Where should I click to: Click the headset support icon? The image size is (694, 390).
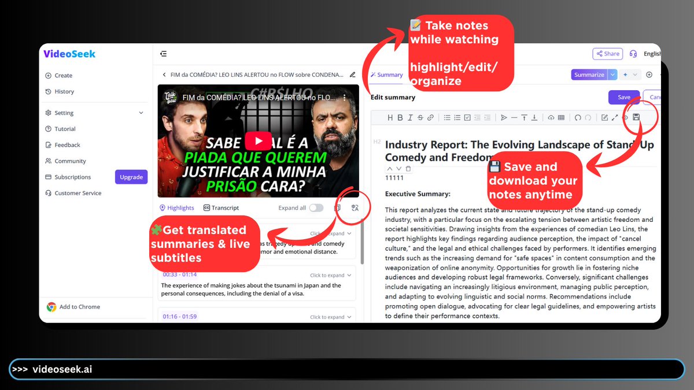(633, 54)
